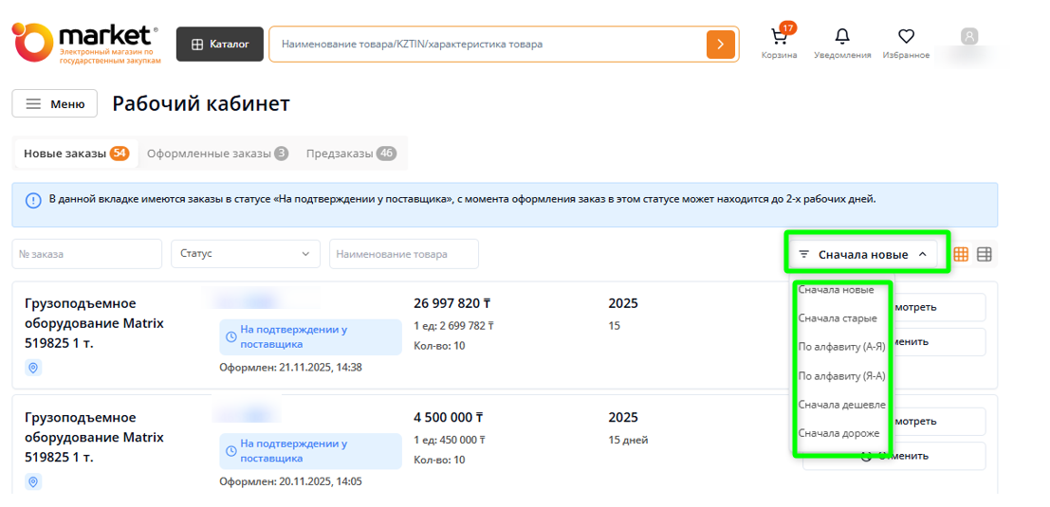Select Сначала дороже sort option

pos(838,433)
